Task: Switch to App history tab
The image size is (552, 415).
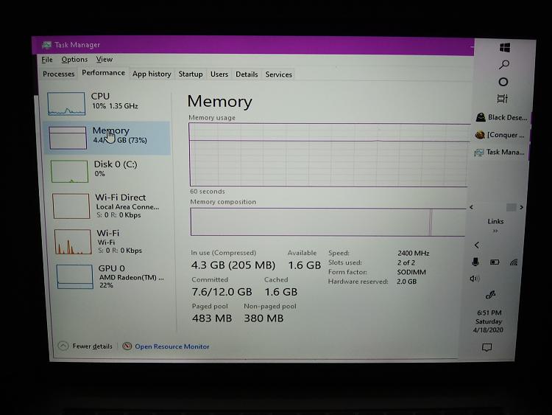Action: click(152, 74)
